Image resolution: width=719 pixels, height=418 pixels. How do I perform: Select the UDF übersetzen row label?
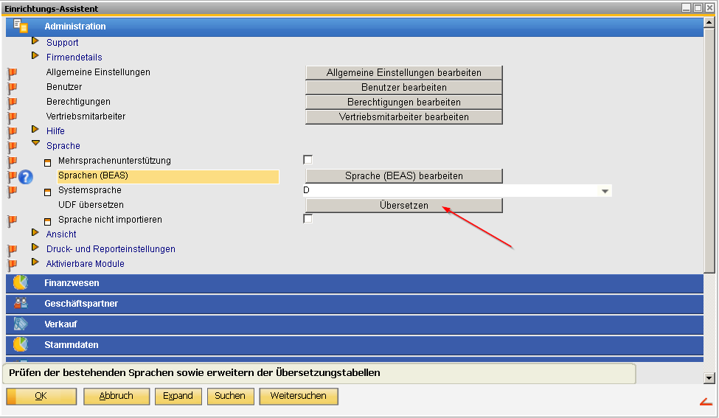pos(91,205)
